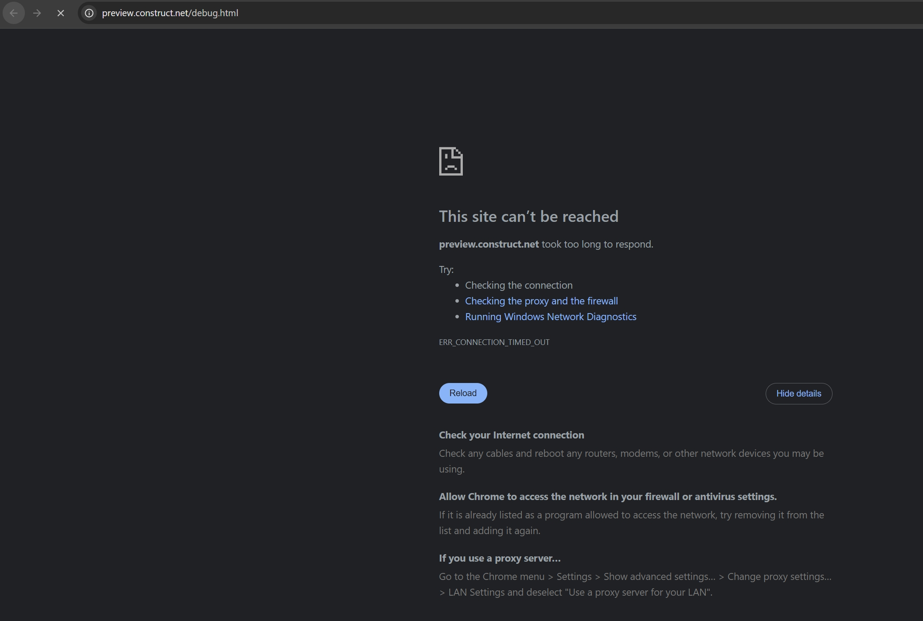Click the browser forward arrow button
This screenshot has width=923, height=621.
tap(37, 13)
